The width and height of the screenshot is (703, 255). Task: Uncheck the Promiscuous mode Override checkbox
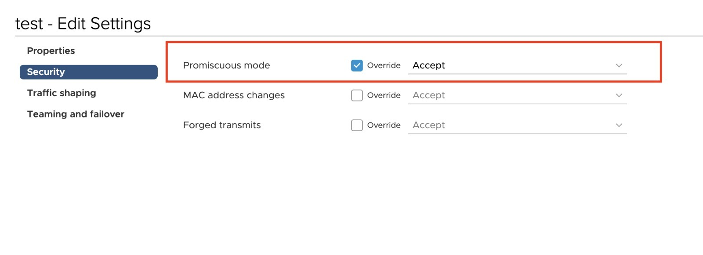(x=357, y=65)
